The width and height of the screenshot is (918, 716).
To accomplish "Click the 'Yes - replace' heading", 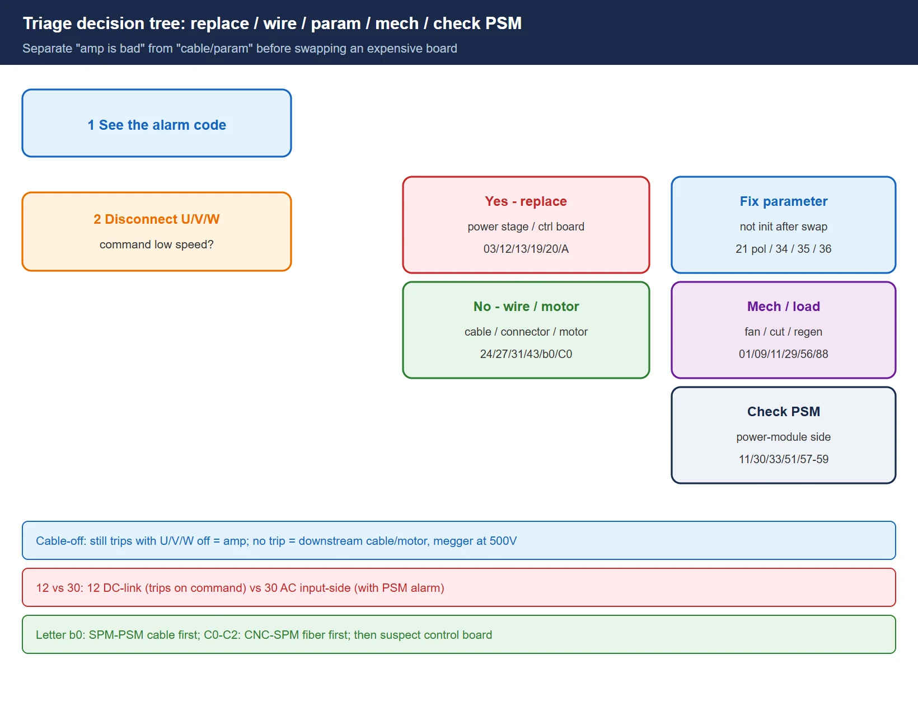I will [526, 201].
